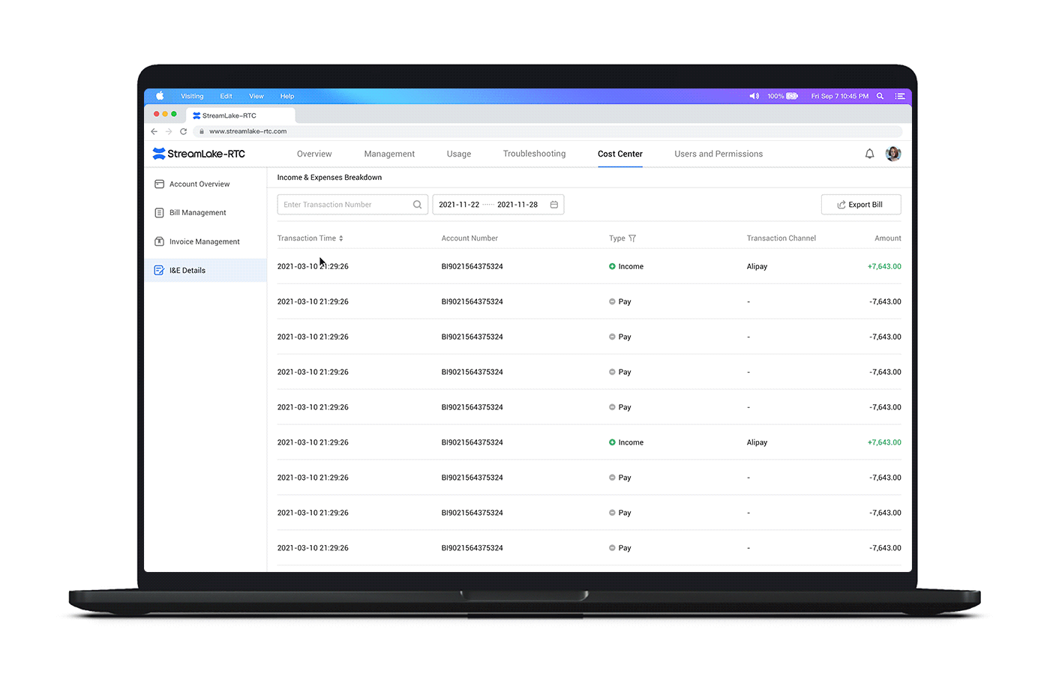Click the Apple menu icon

160,96
